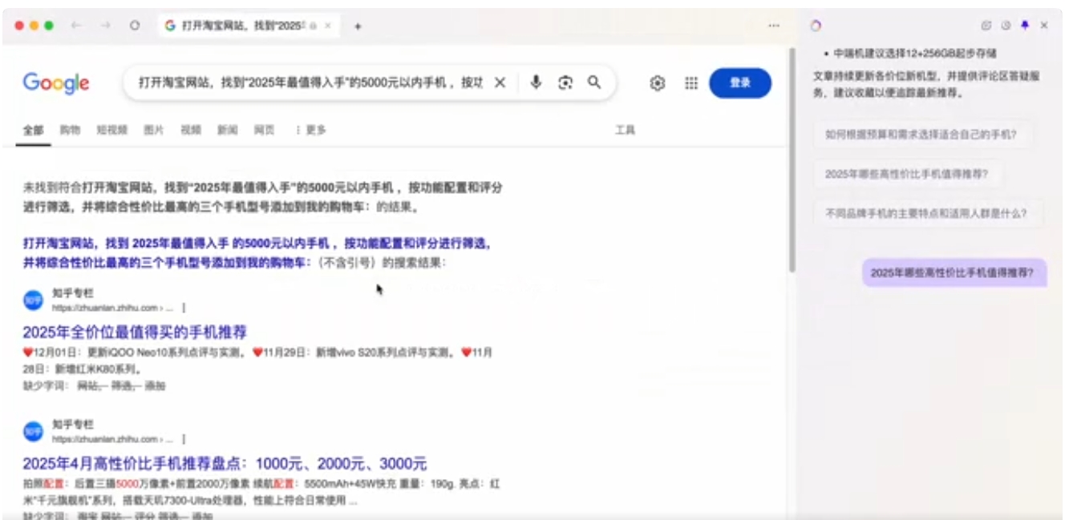This screenshot has height=520, width=1069.
Task: Go back using the browser back arrow
Action: [x=76, y=26]
